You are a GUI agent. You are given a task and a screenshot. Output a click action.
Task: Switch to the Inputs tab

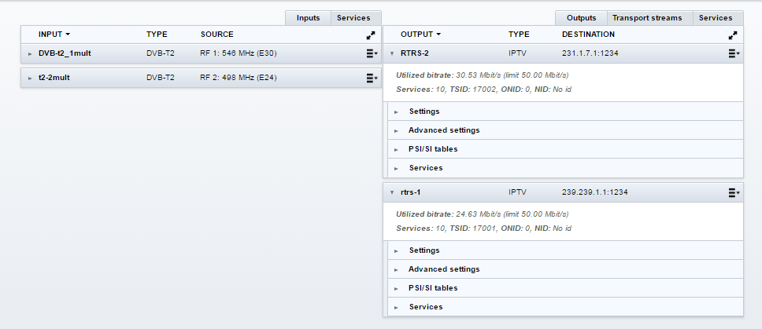tap(308, 17)
